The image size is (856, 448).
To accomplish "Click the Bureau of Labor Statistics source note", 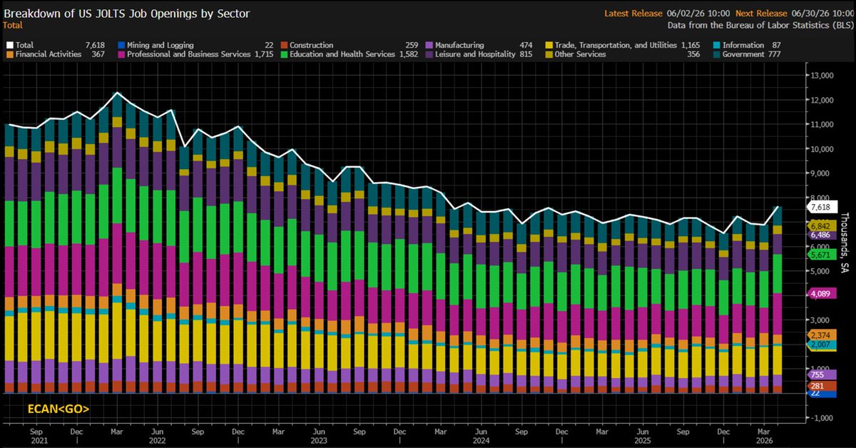I will 760,24.
